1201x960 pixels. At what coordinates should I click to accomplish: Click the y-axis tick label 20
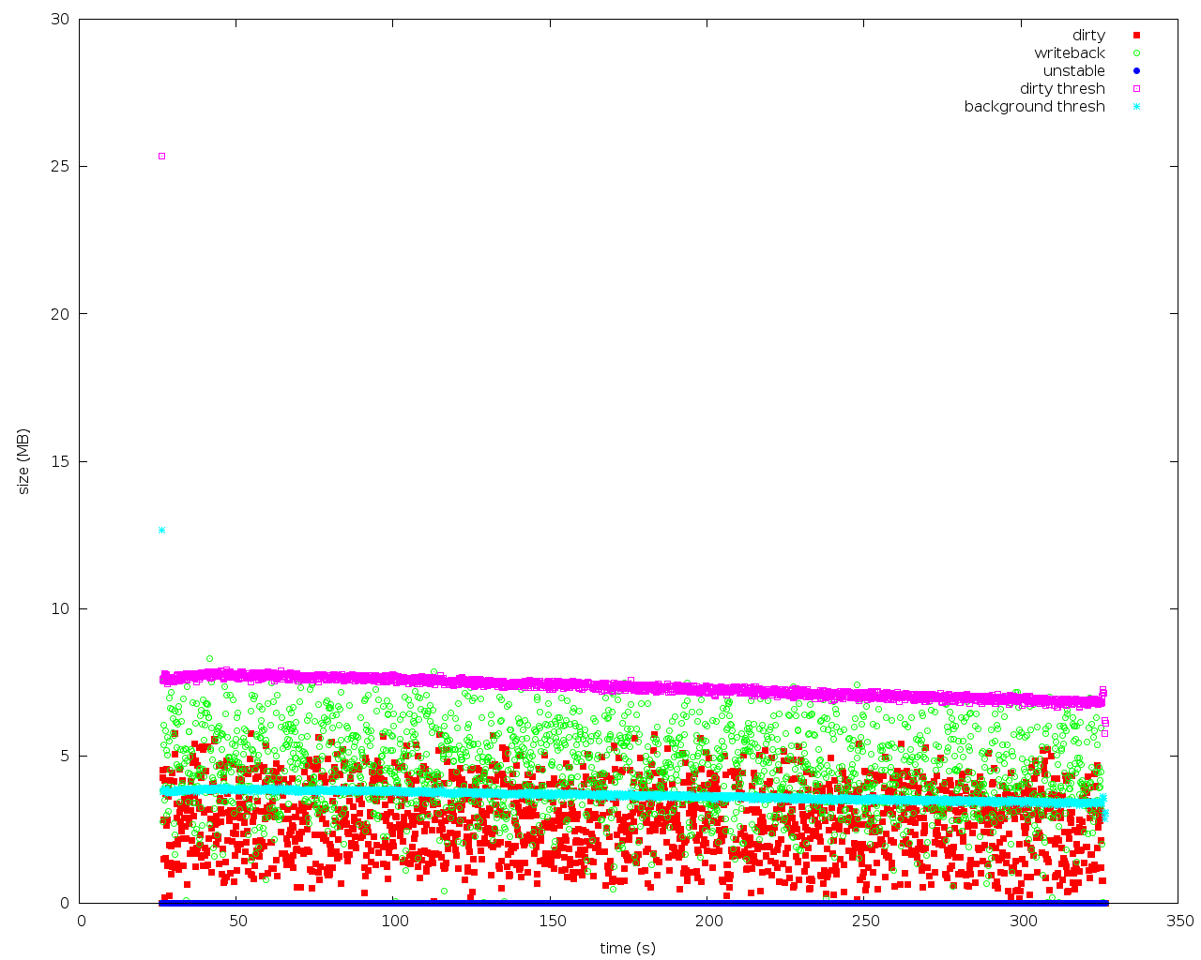click(x=60, y=313)
